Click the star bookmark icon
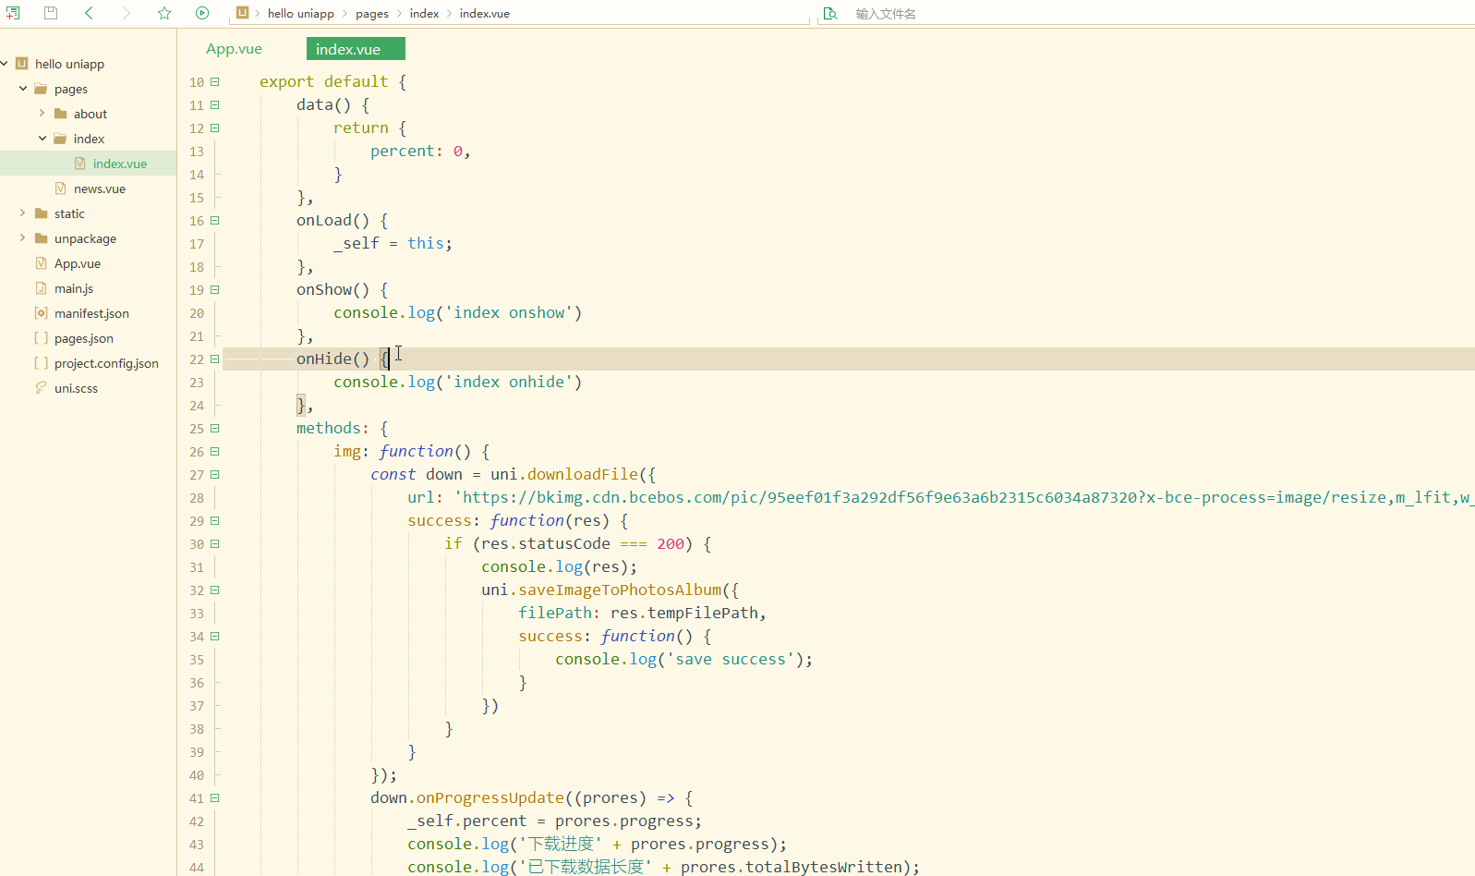This screenshot has height=876, width=1475. [164, 13]
